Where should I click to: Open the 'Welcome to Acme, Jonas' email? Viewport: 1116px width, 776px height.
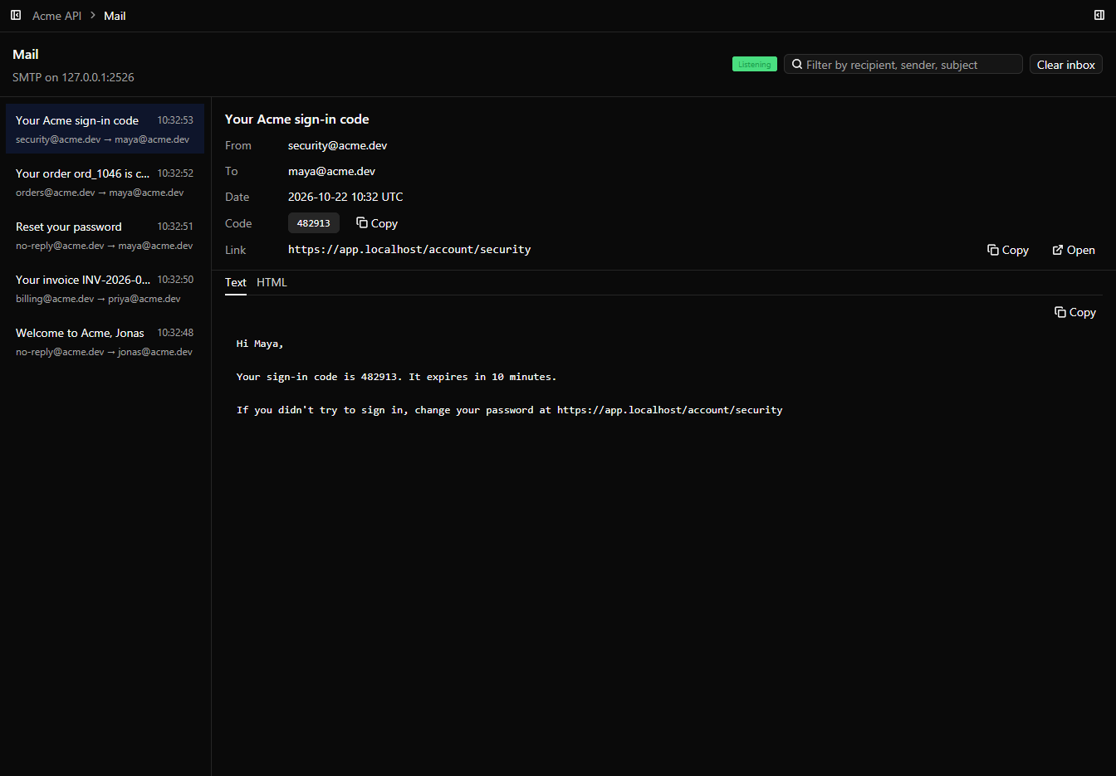(x=105, y=342)
